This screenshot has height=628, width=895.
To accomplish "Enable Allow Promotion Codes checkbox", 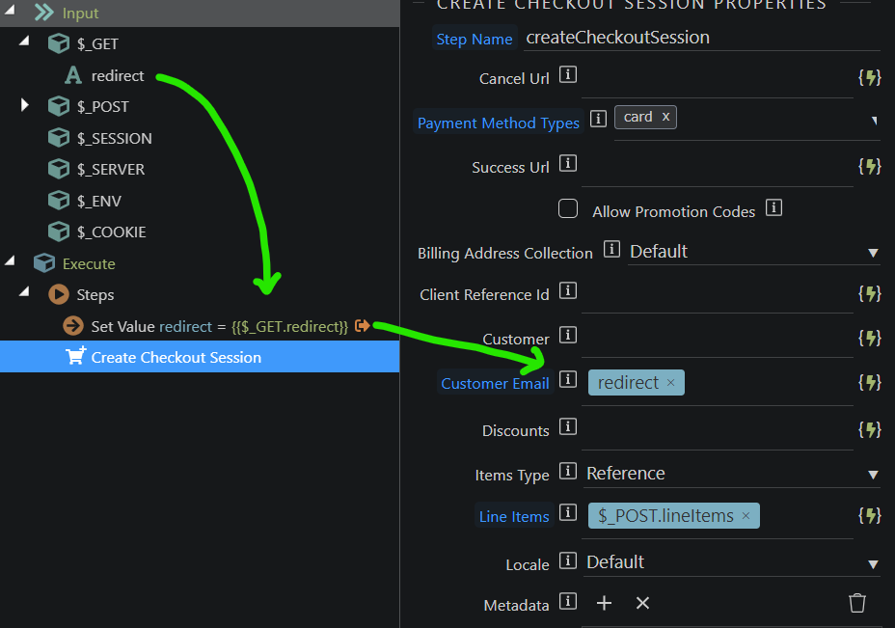I will coord(569,209).
